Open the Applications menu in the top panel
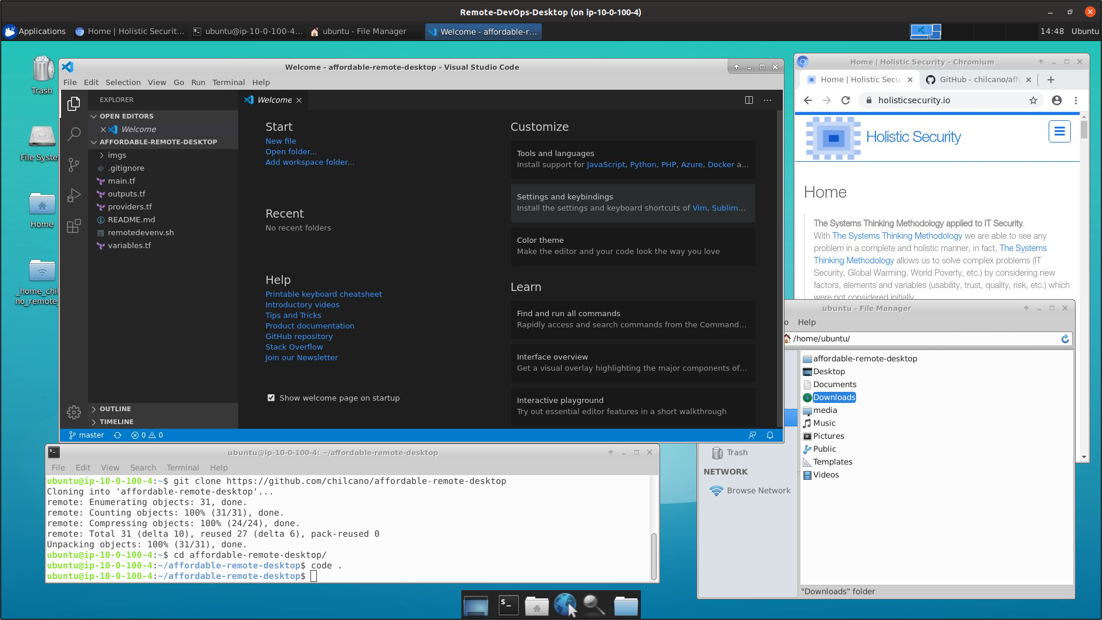Image resolution: width=1102 pixels, height=620 pixels. tap(35, 32)
